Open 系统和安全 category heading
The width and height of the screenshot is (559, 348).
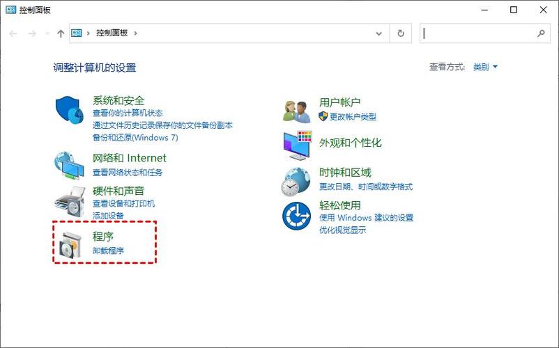point(118,101)
